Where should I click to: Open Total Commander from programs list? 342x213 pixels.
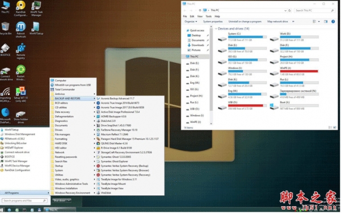point(74,89)
